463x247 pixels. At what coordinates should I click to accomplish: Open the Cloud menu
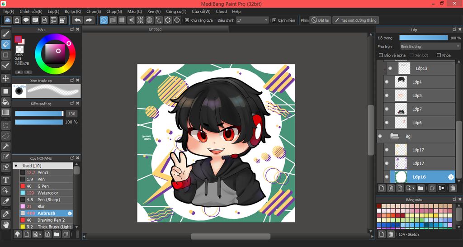click(221, 11)
